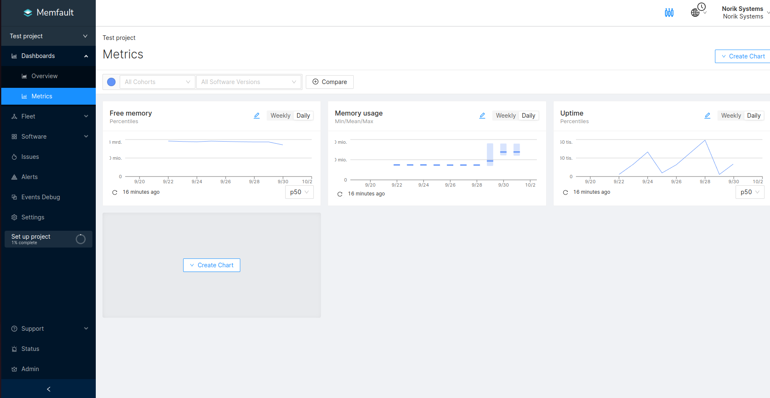The image size is (770, 398).
Task: Click the blue cohort color swatch
Action: [111, 82]
